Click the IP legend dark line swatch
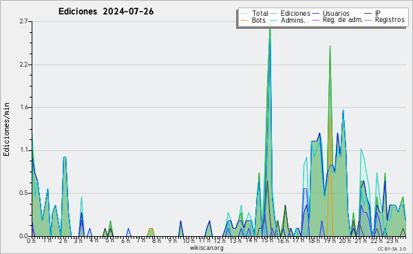 coord(368,14)
